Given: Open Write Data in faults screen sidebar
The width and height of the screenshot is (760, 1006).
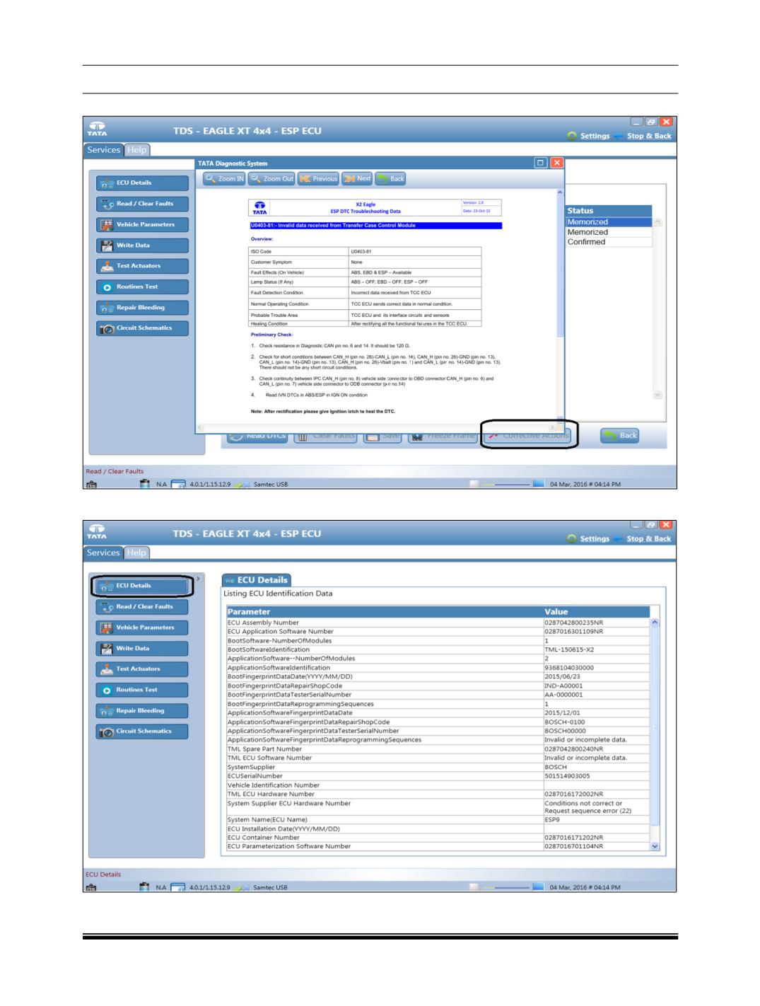Looking at the screenshot, I should pyautogui.click(x=142, y=245).
